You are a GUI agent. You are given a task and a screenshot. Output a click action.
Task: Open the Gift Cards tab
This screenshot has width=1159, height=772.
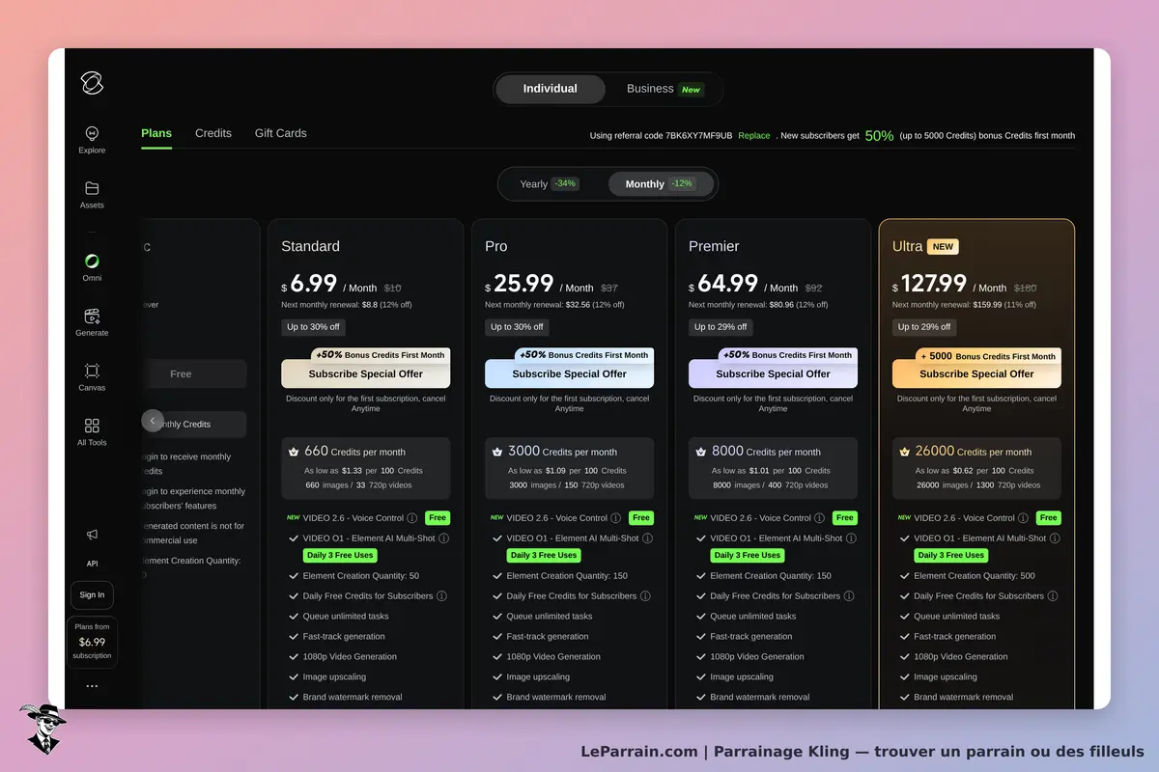click(281, 133)
